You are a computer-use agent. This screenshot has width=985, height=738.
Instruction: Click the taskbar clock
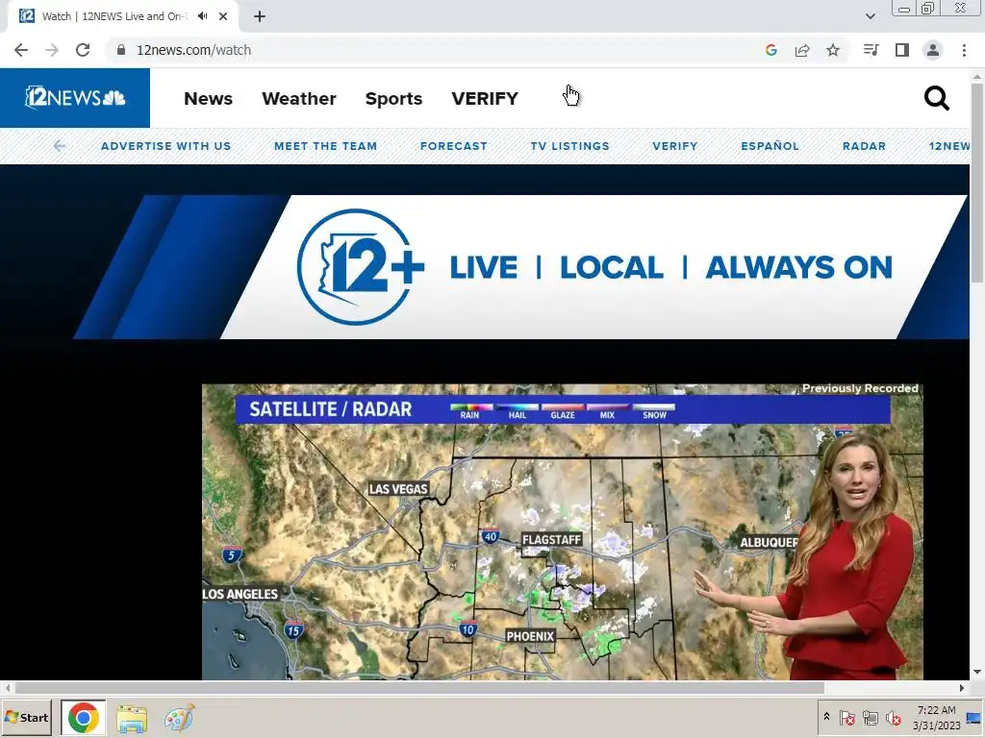pos(936,717)
